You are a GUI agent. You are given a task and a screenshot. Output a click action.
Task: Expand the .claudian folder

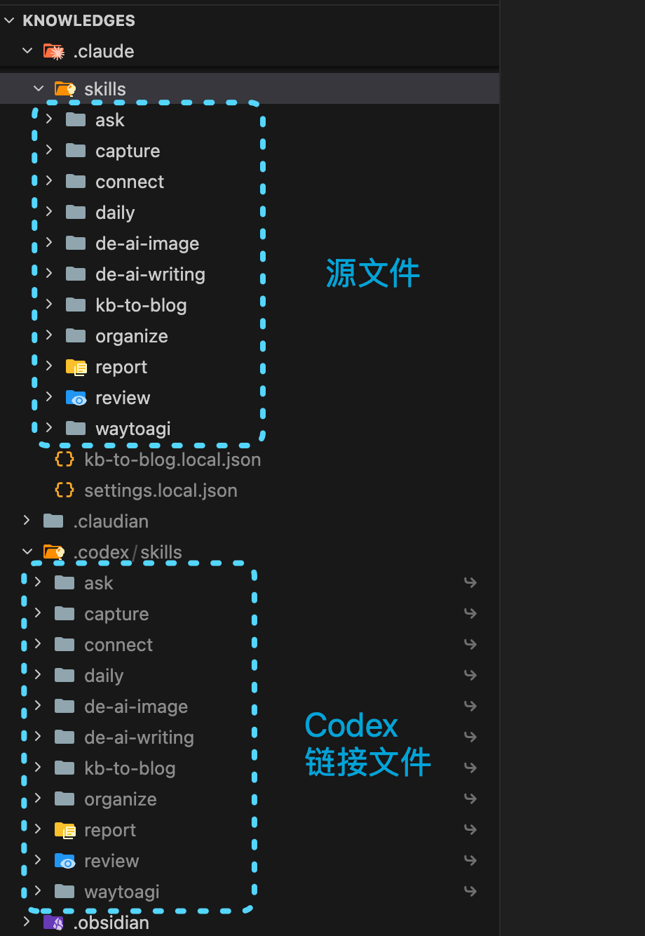[x=27, y=521]
